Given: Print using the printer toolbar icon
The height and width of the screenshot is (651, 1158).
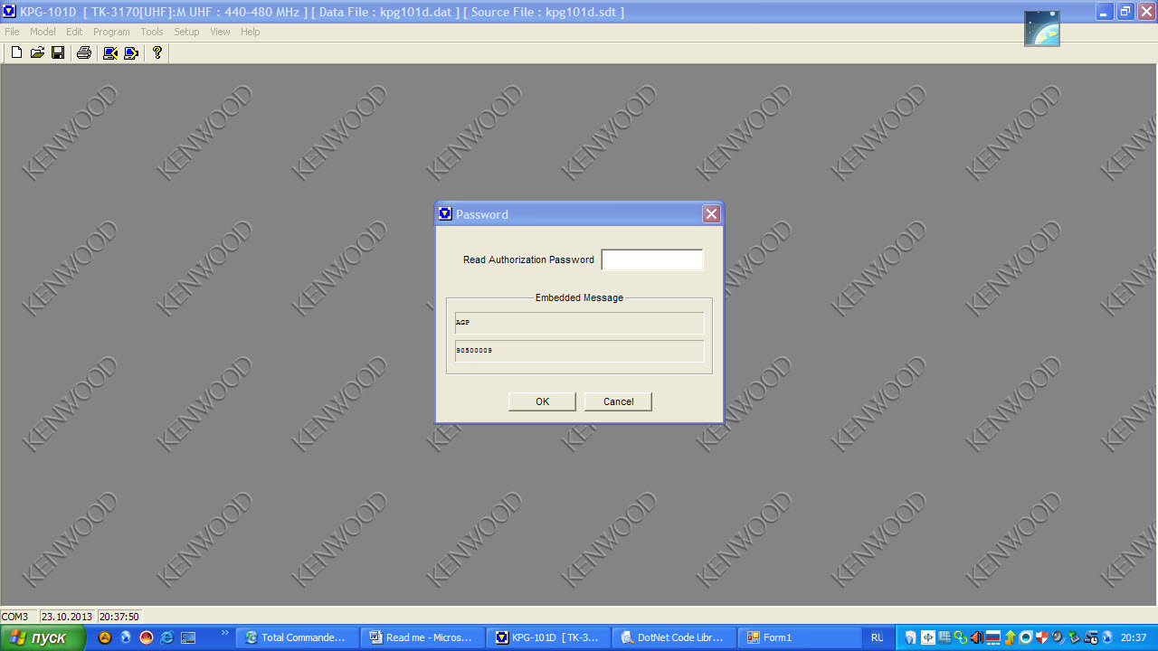Looking at the screenshot, I should click(84, 53).
